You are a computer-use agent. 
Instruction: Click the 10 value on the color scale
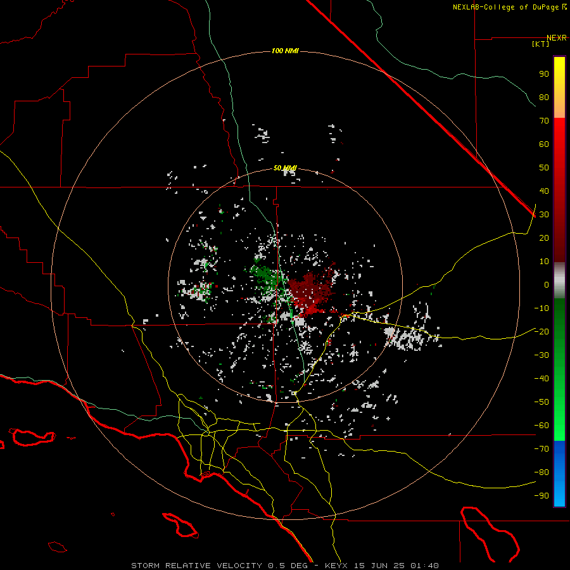544,262
